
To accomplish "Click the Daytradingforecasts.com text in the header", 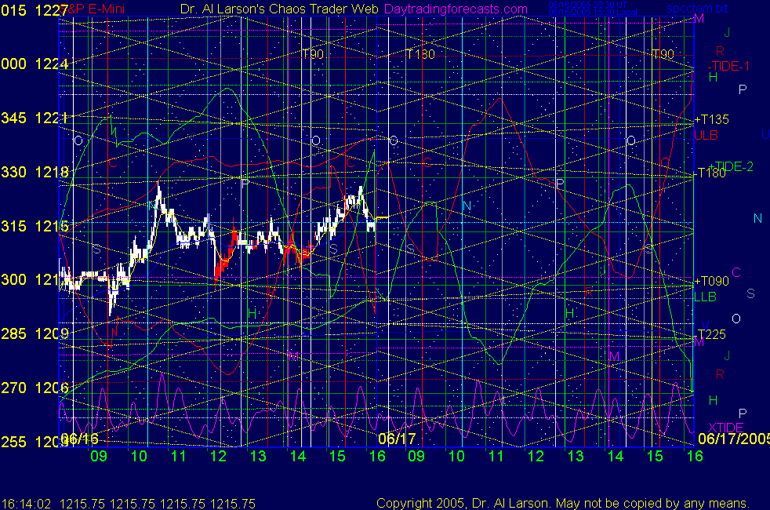I will coord(456,9).
